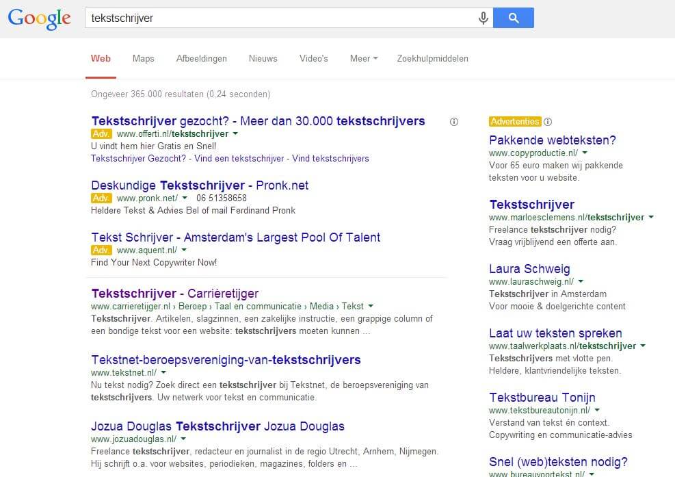
Task: Open 'Tekstbureau Tonijn' sidebar ad
Action: point(542,398)
